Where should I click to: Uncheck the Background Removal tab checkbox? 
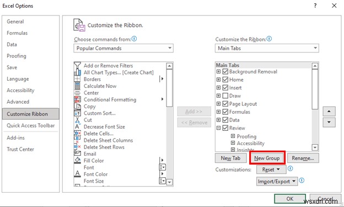click(x=225, y=72)
